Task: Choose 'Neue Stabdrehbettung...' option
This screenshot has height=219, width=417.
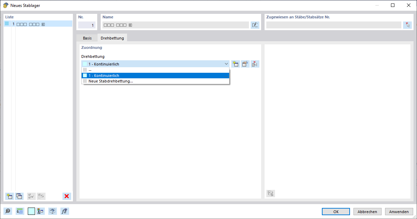Action: click(x=155, y=81)
